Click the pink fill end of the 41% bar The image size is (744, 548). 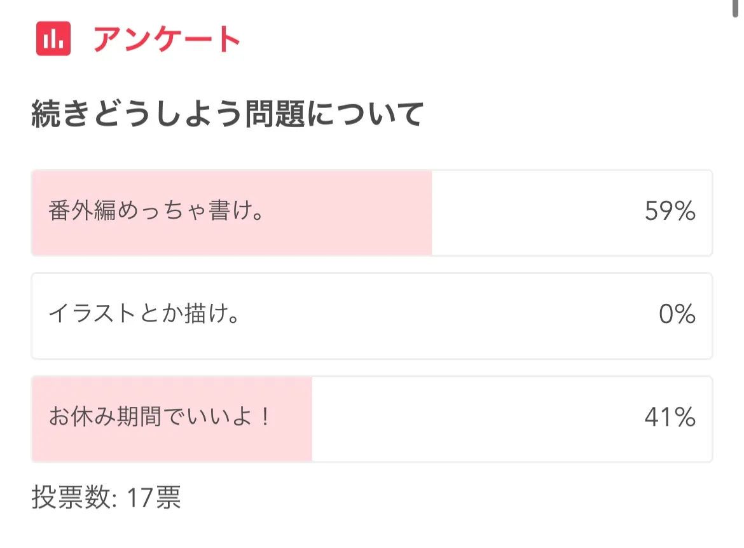(x=305, y=418)
